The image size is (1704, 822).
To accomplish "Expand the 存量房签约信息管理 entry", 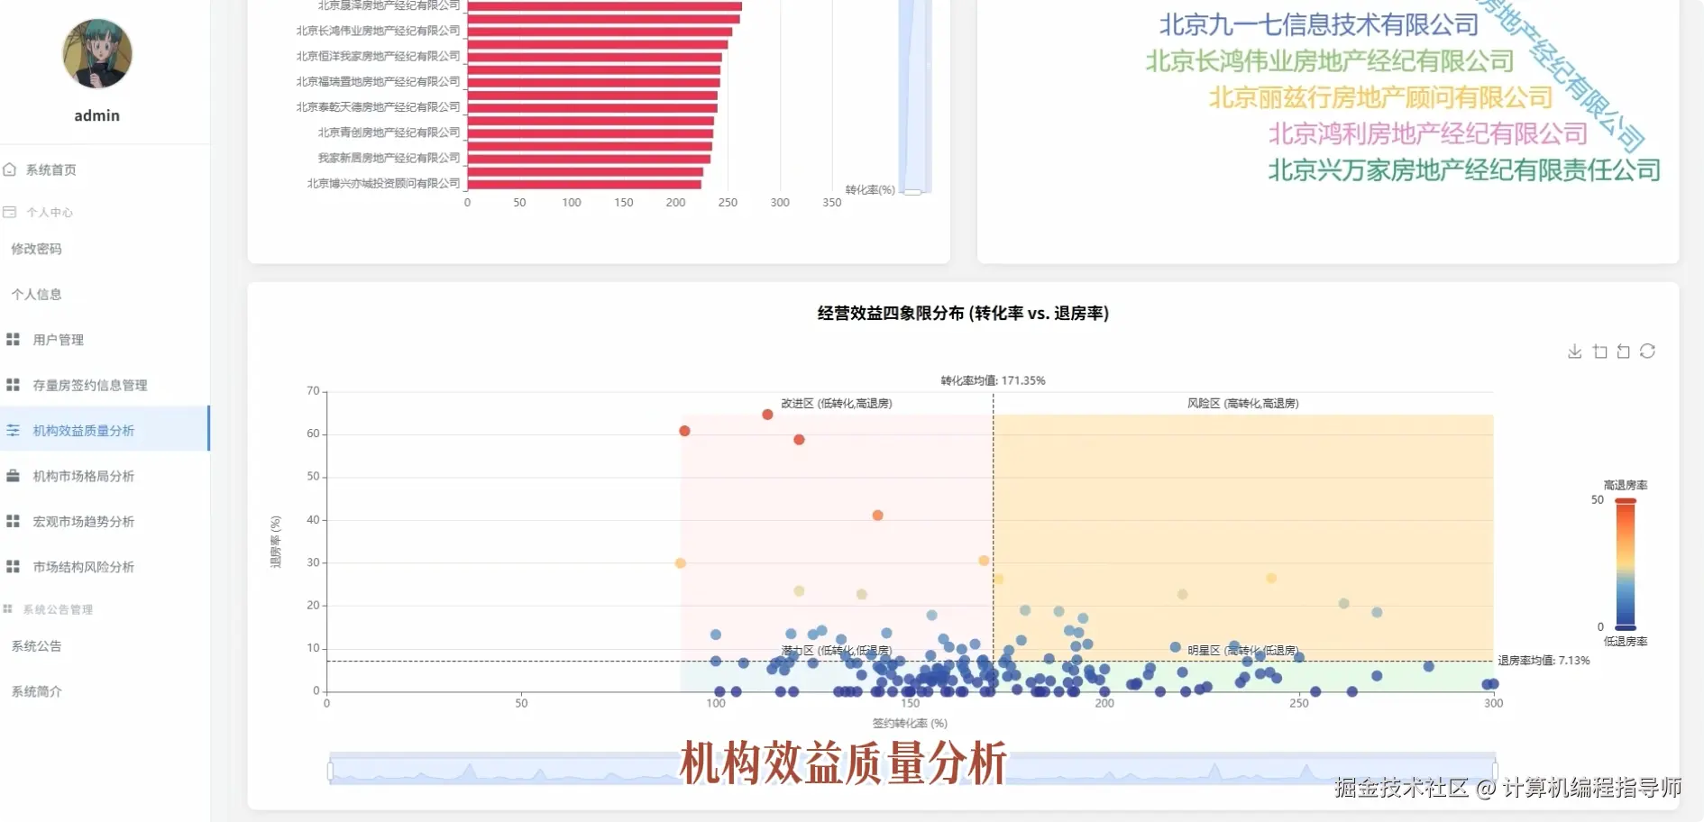I will tap(90, 385).
